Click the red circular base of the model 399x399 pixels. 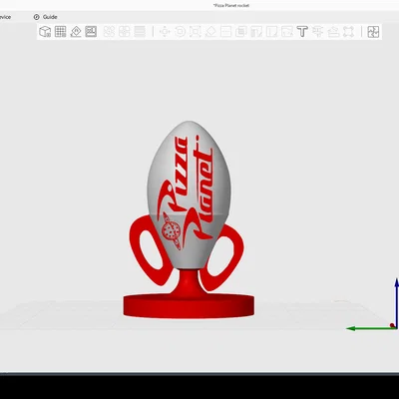(189, 306)
